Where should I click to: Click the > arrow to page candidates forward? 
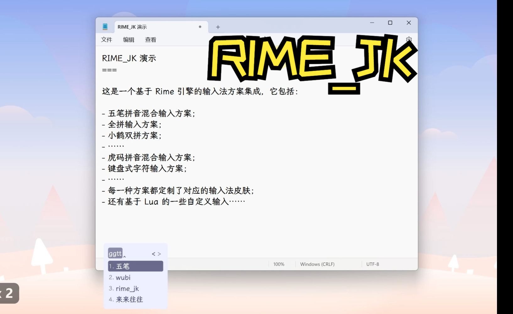pos(159,254)
